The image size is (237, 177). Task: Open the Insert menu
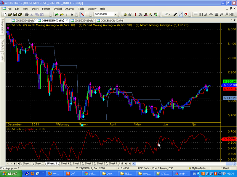point(35,9)
